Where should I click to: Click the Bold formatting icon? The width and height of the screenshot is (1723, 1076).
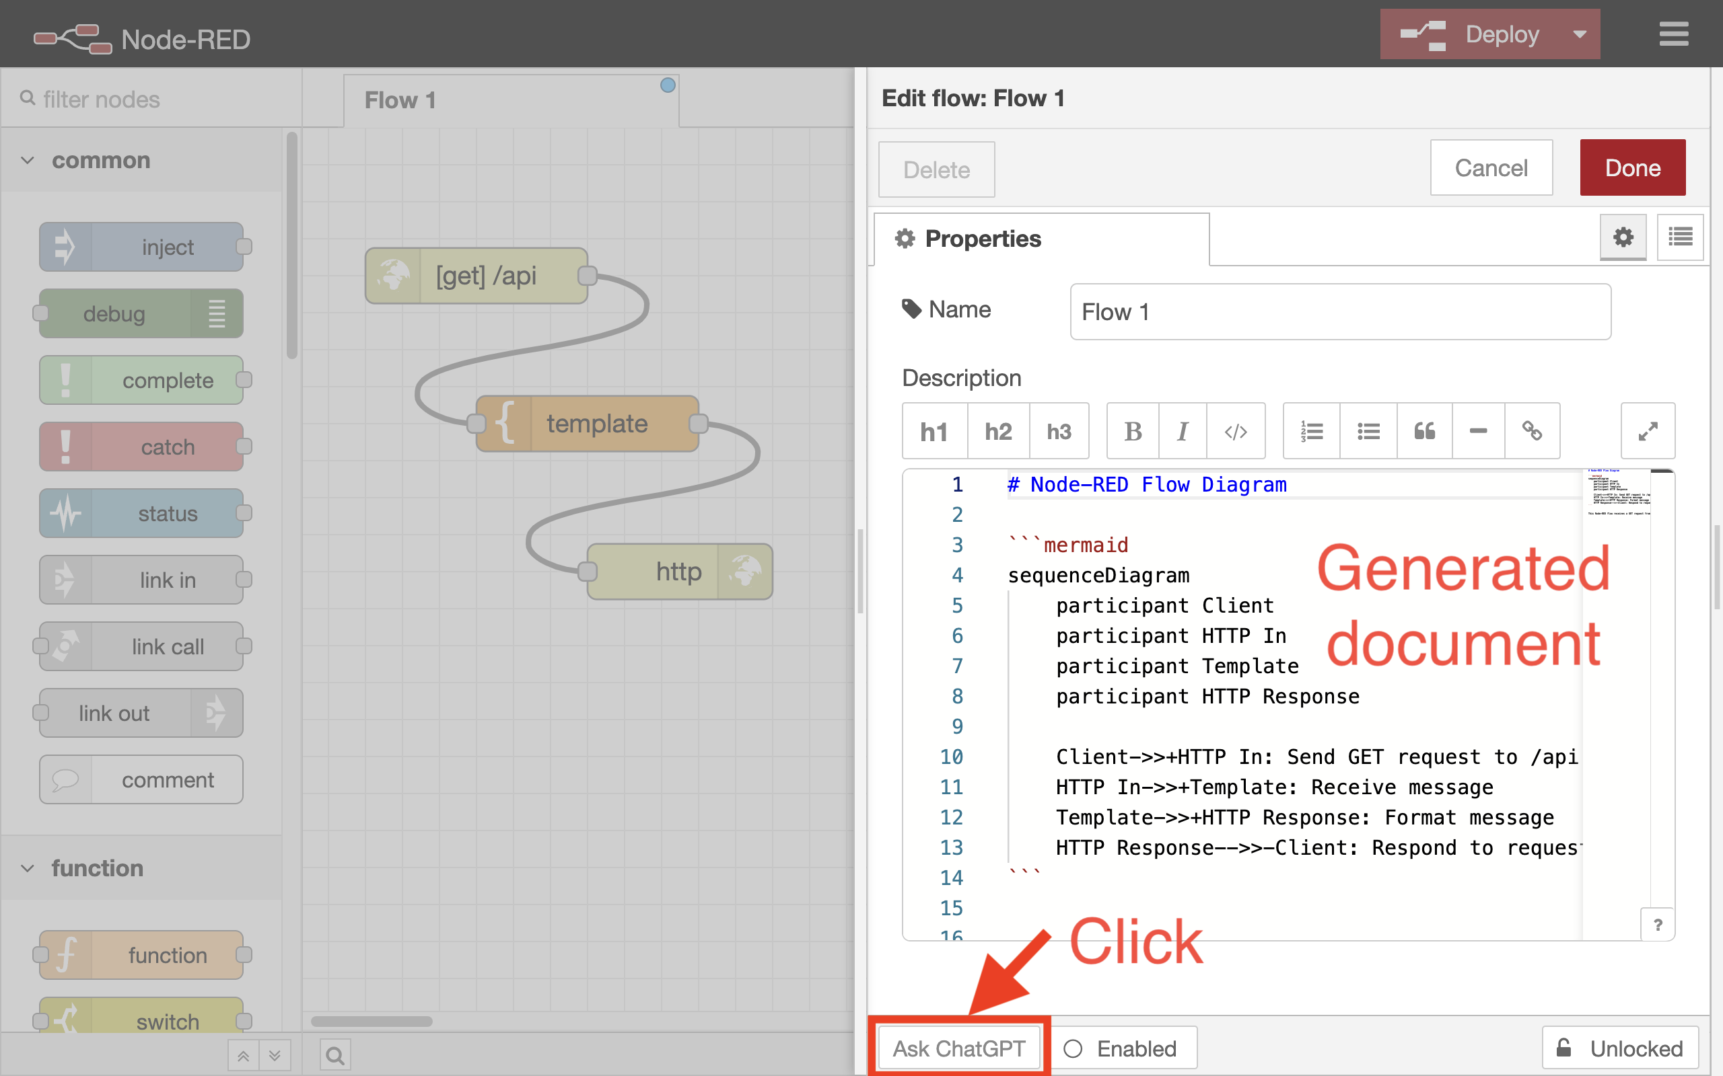1133,431
